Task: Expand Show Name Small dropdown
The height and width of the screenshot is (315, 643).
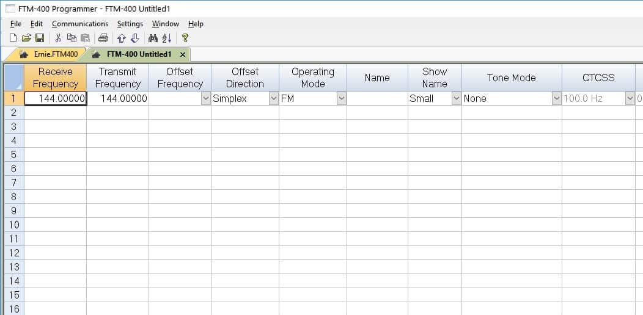Action: pos(457,98)
